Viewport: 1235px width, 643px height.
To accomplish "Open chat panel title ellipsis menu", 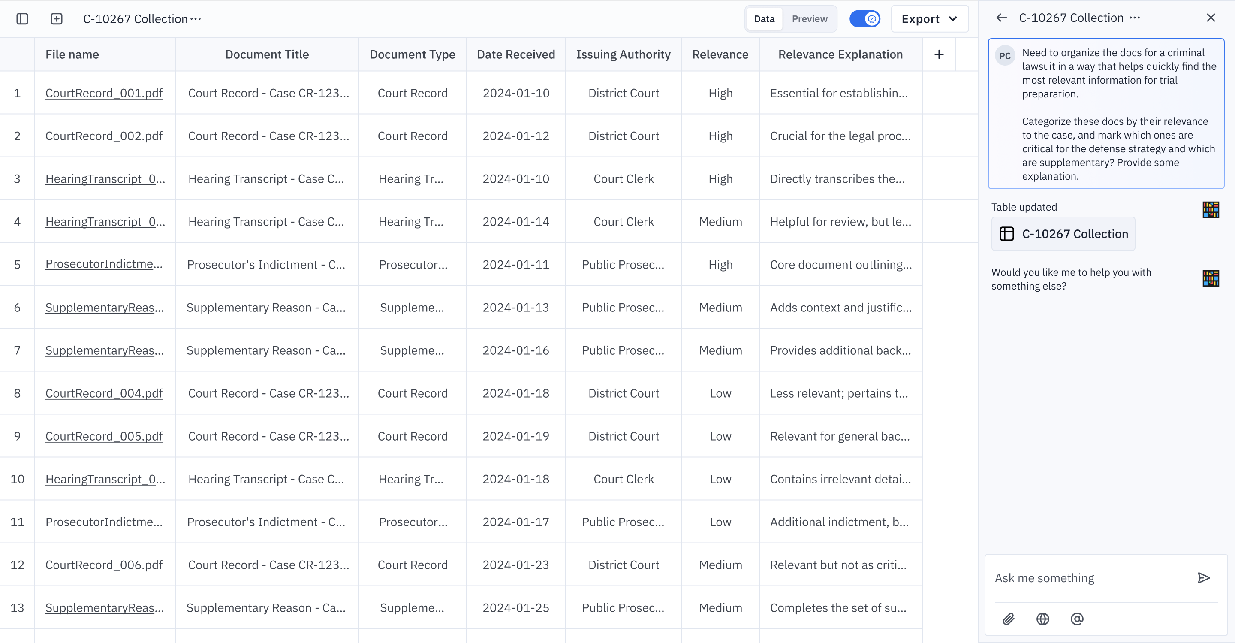I will (x=1134, y=18).
